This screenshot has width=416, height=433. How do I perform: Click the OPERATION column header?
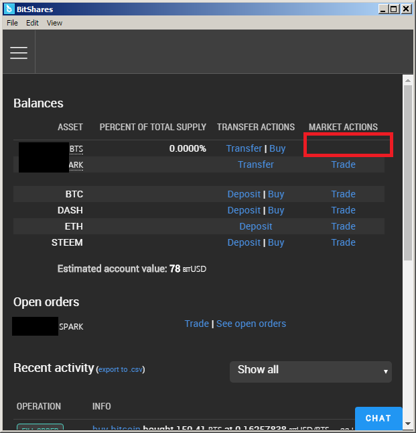point(39,406)
